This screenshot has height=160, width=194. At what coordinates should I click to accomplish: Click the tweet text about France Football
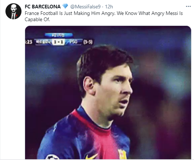104,16
